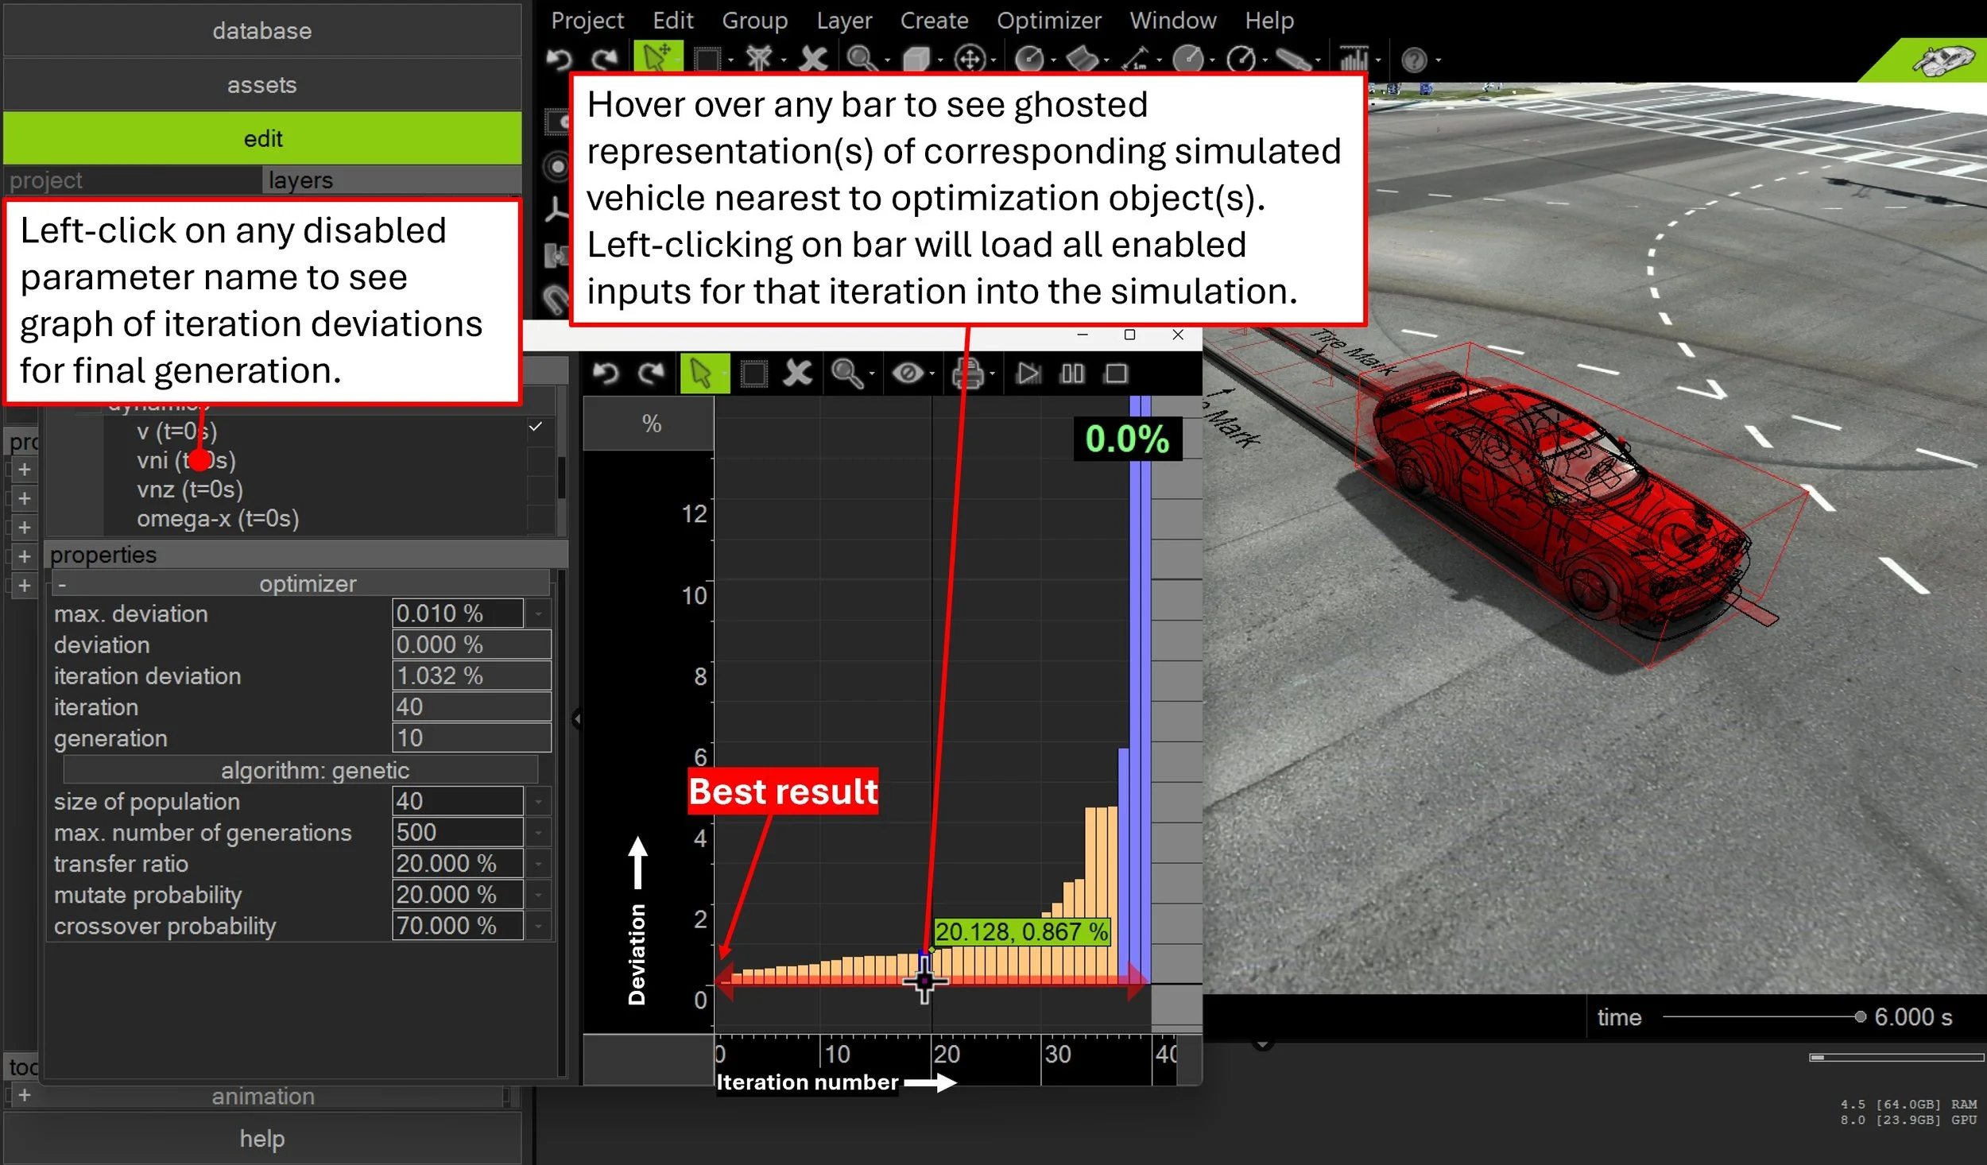The height and width of the screenshot is (1165, 1987).
Task: Open the size of population dropdown arrow
Action: (538, 801)
